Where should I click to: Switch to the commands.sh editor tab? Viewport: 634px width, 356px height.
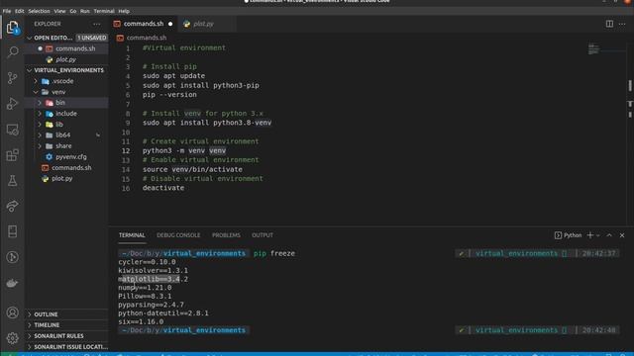point(144,24)
